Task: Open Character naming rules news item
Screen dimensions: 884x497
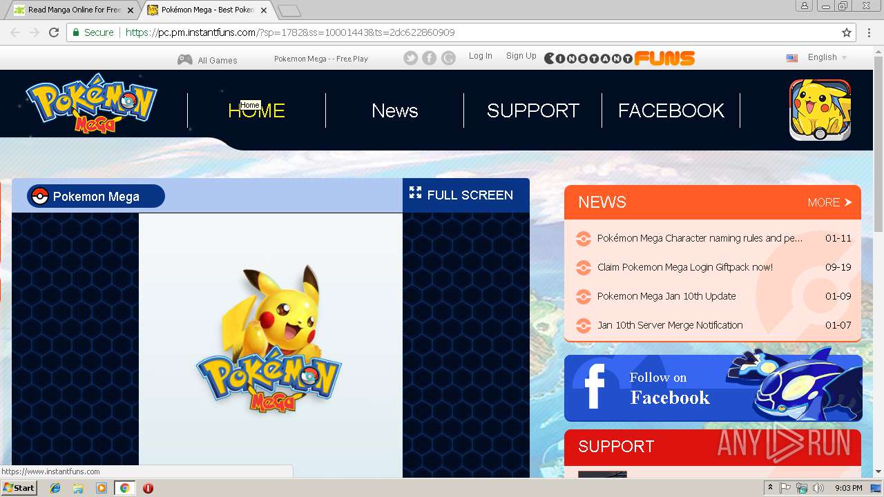Action: (x=700, y=238)
